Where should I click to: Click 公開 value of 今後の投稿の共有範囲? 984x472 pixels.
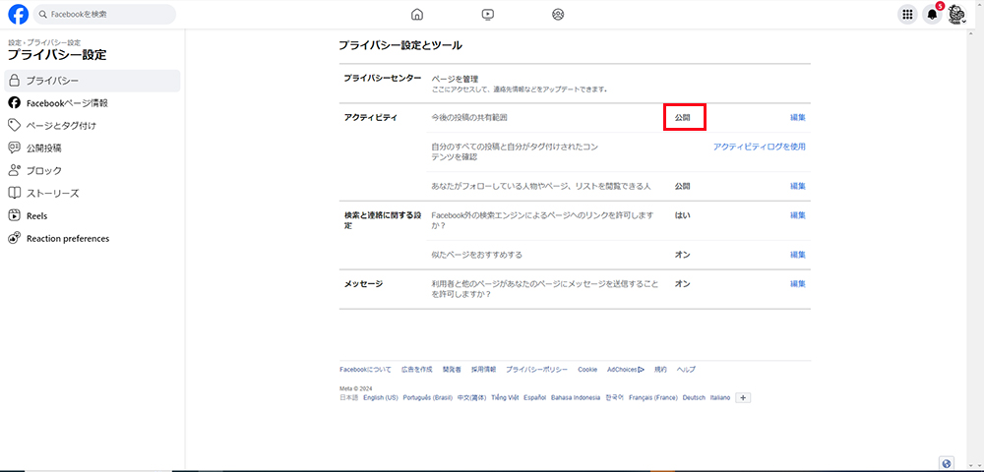[x=682, y=117]
